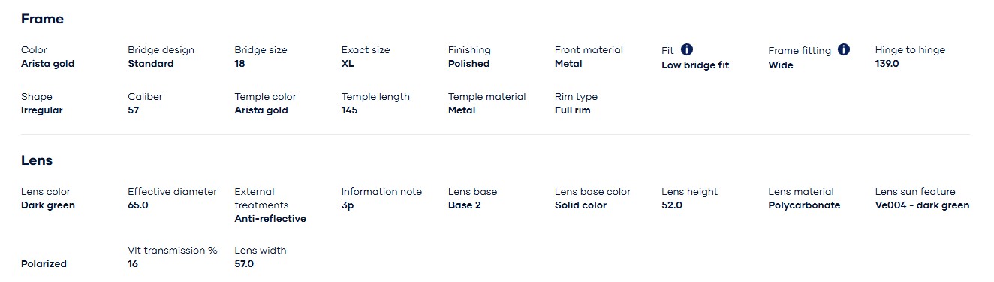994x282 pixels.
Task: Select the Exact size XL value
Action: coord(348,64)
